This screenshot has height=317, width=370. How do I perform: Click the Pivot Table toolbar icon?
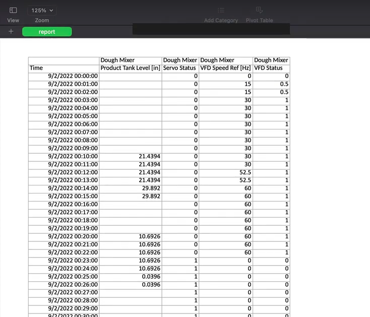[259, 10]
